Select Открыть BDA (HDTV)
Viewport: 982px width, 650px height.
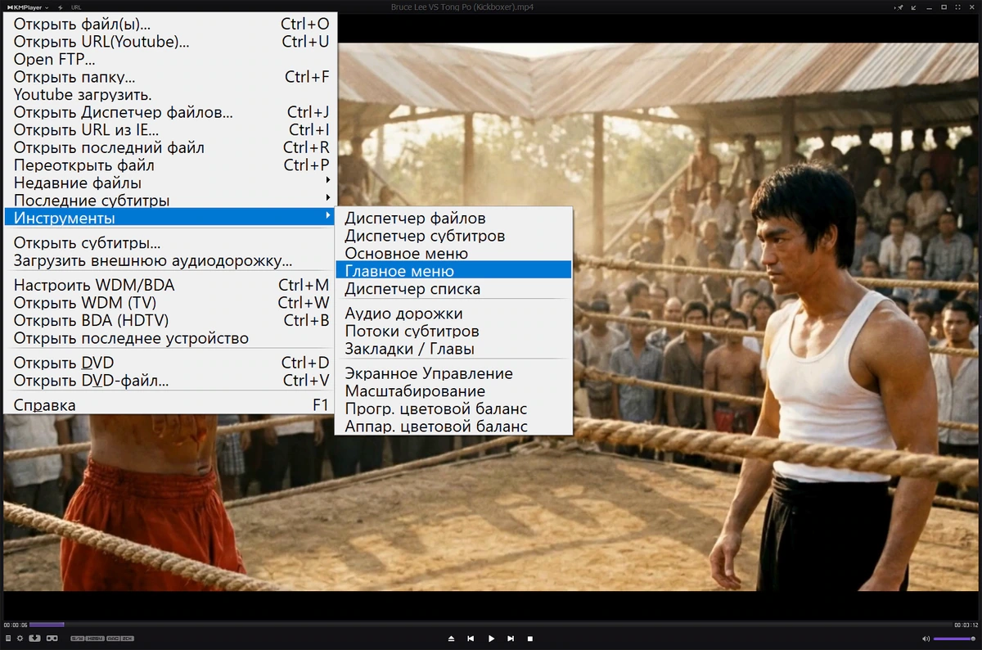pyautogui.click(x=169, y=321)
